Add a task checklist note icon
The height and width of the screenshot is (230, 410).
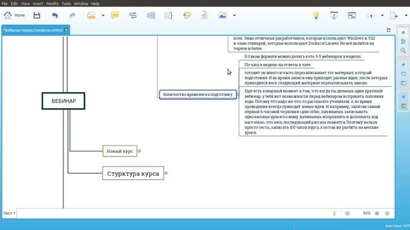pos(204,15)
